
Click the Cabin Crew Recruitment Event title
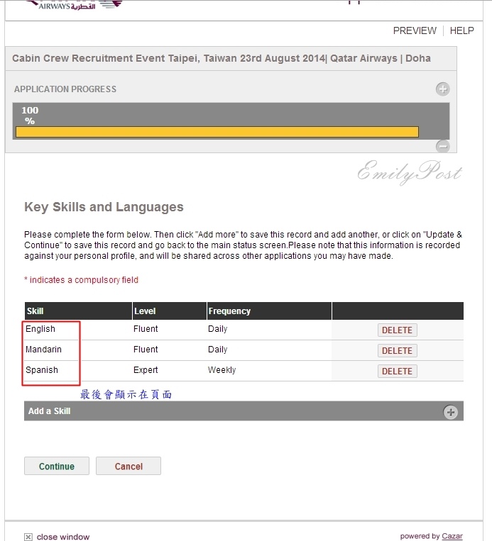(x=222, y=58)
